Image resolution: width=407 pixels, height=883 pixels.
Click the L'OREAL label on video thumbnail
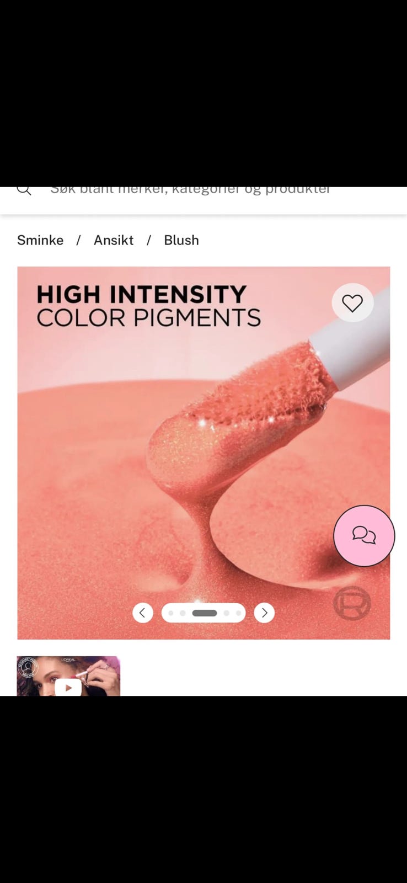(68, 659)
